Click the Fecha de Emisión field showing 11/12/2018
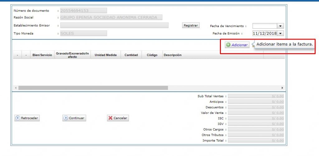 point(265,33)
